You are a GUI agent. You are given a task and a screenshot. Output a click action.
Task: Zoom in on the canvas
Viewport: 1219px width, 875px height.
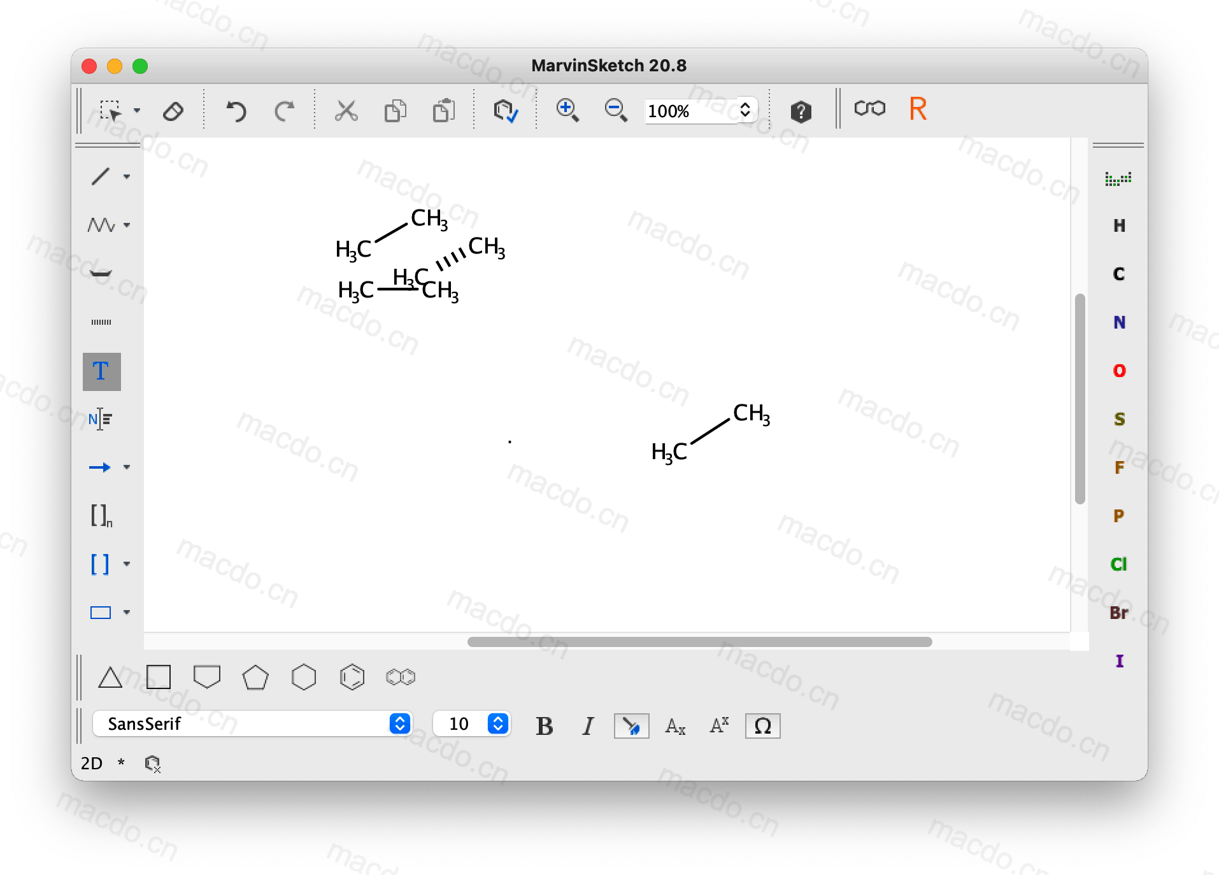click(x=567, y=110)
